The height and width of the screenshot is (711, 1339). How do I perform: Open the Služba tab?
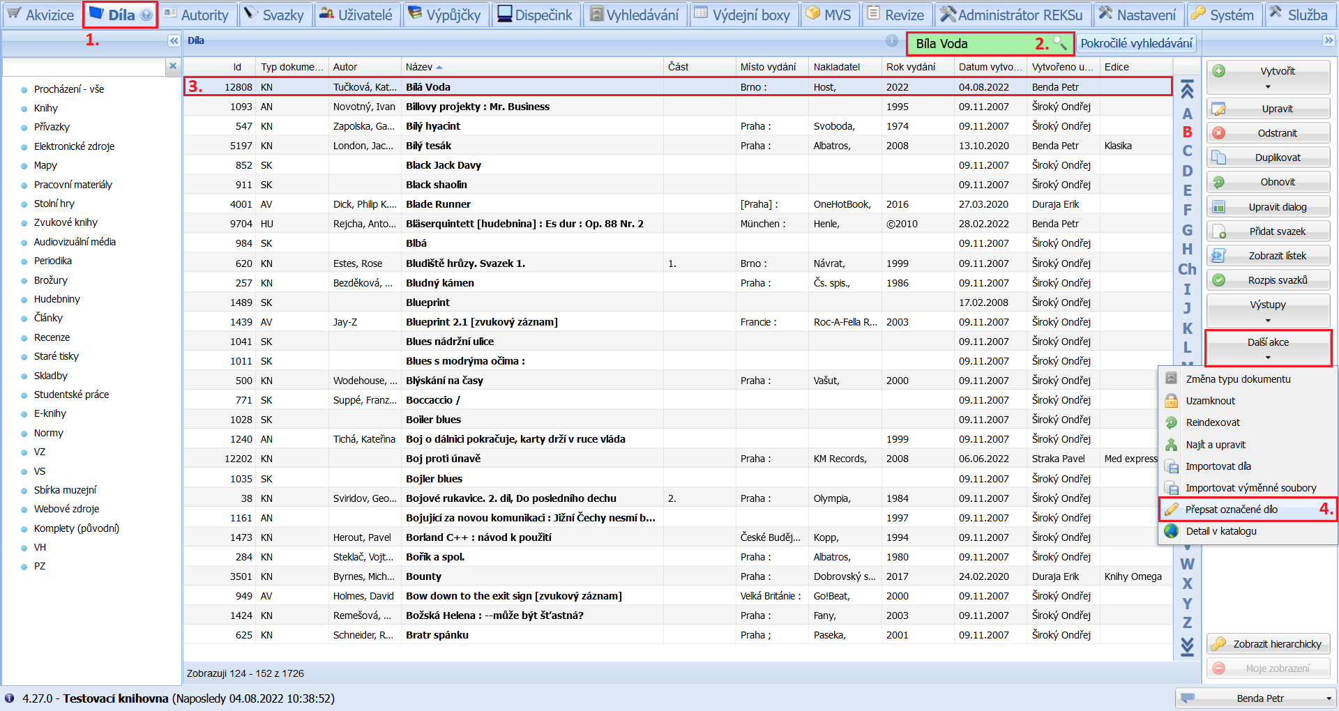1299,15
